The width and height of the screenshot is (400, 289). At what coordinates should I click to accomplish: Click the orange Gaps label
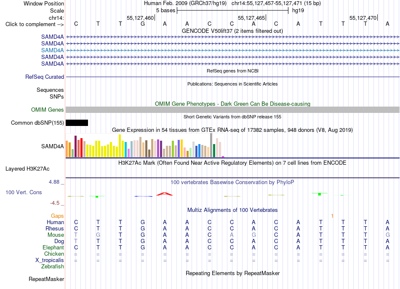pyautogui.click(x=57, y=216)
